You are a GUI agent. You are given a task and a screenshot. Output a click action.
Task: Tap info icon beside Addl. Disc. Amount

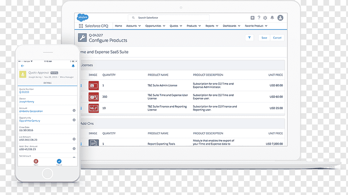(74, 149)
